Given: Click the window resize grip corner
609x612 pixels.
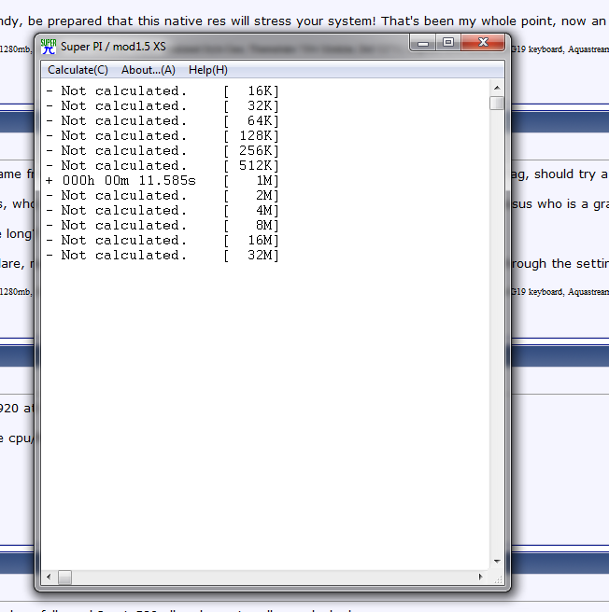Looking at the screenshot, I should tap(498, 578).
